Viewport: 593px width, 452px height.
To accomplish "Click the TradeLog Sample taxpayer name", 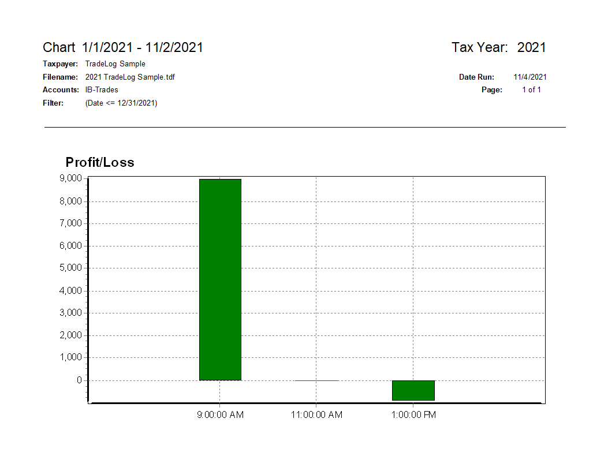I will (x=115, y=64).
